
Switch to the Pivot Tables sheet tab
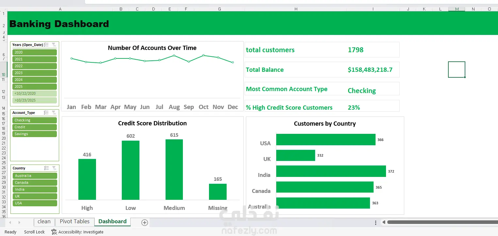click(x=74, y=222)
